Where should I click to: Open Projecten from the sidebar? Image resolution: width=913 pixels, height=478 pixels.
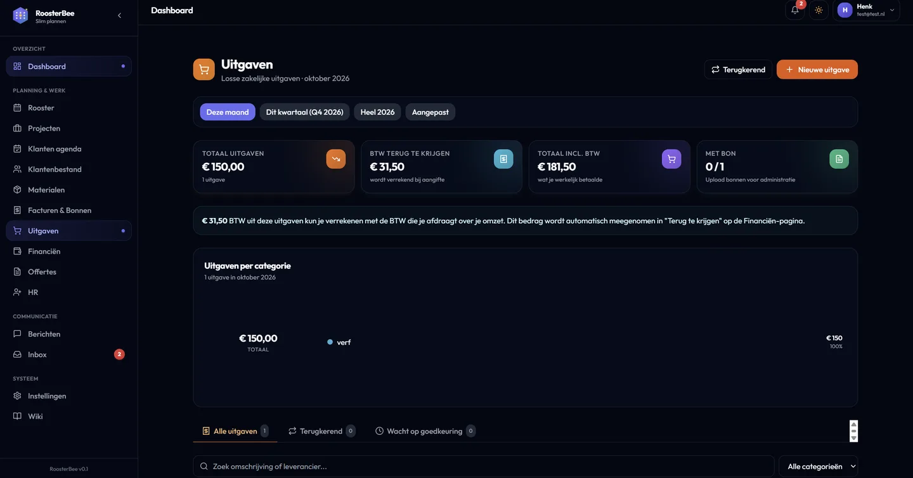coord(69,128)
